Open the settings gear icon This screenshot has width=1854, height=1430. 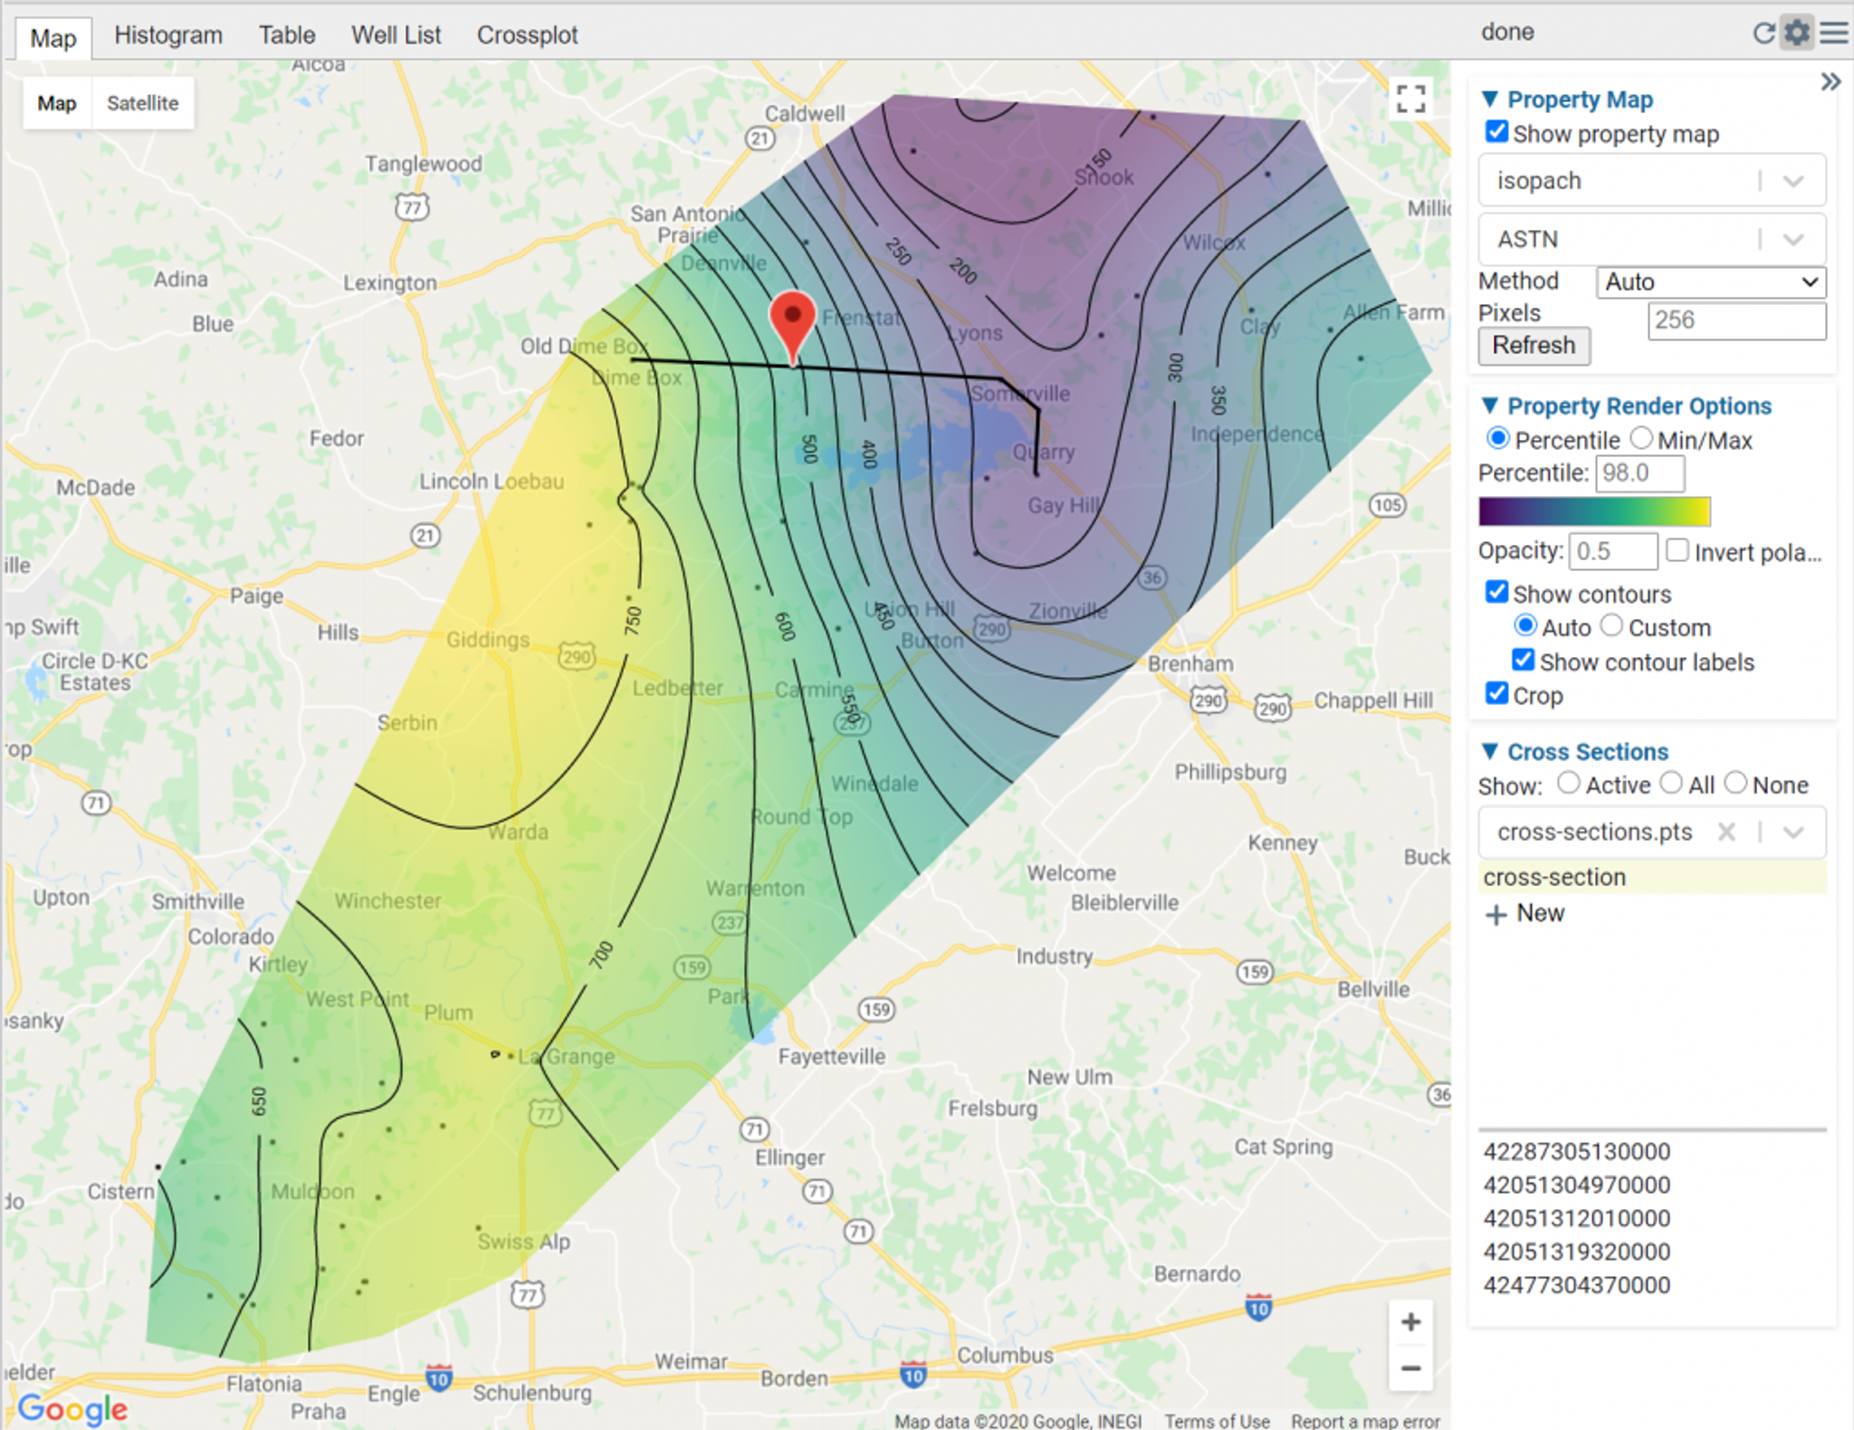(1797, 33)
